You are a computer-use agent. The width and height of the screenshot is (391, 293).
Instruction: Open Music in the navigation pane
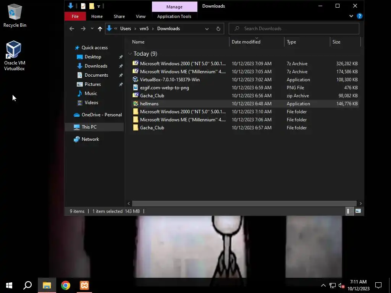click(91, 93)
